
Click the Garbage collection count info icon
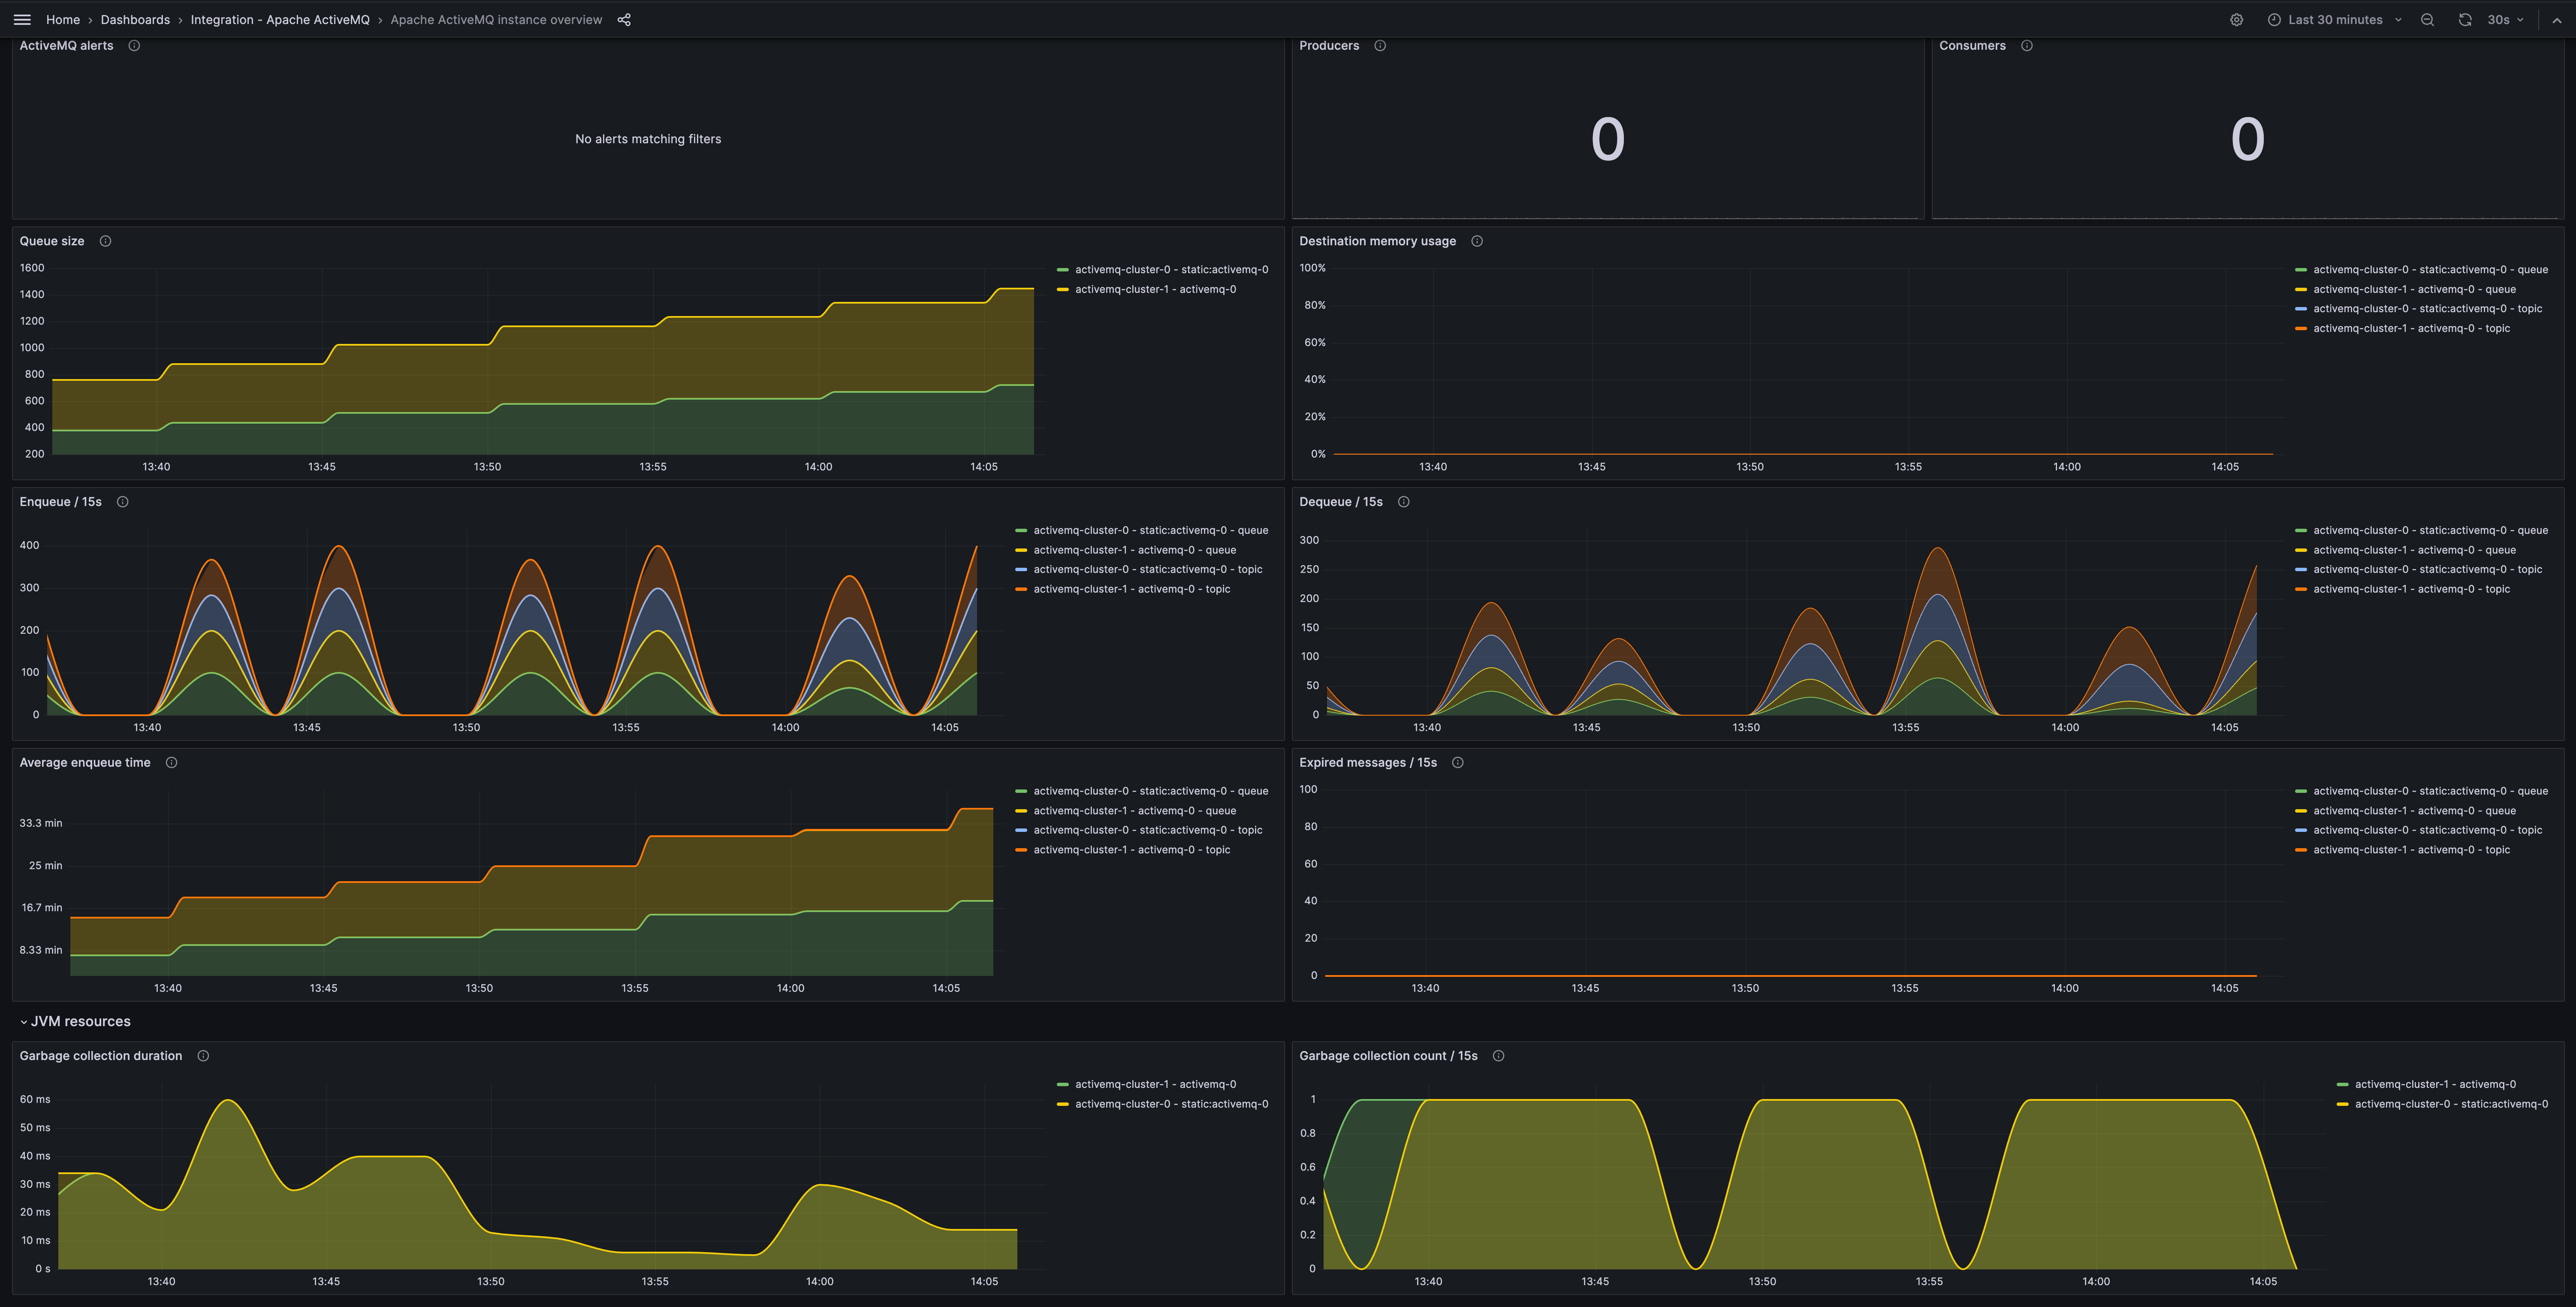click(x=1498, y=1055)
